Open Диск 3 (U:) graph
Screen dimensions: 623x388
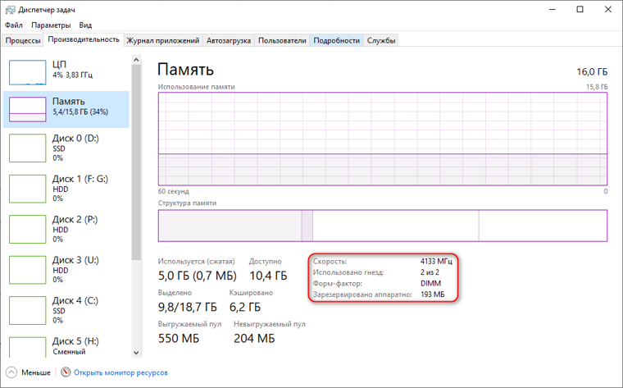27,270
